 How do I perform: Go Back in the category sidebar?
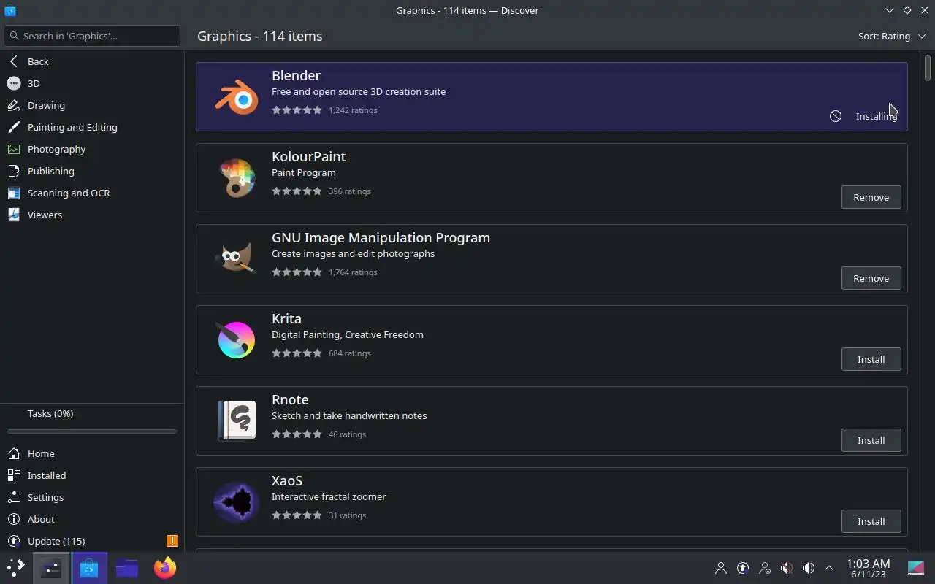click(x=92, y=61)
